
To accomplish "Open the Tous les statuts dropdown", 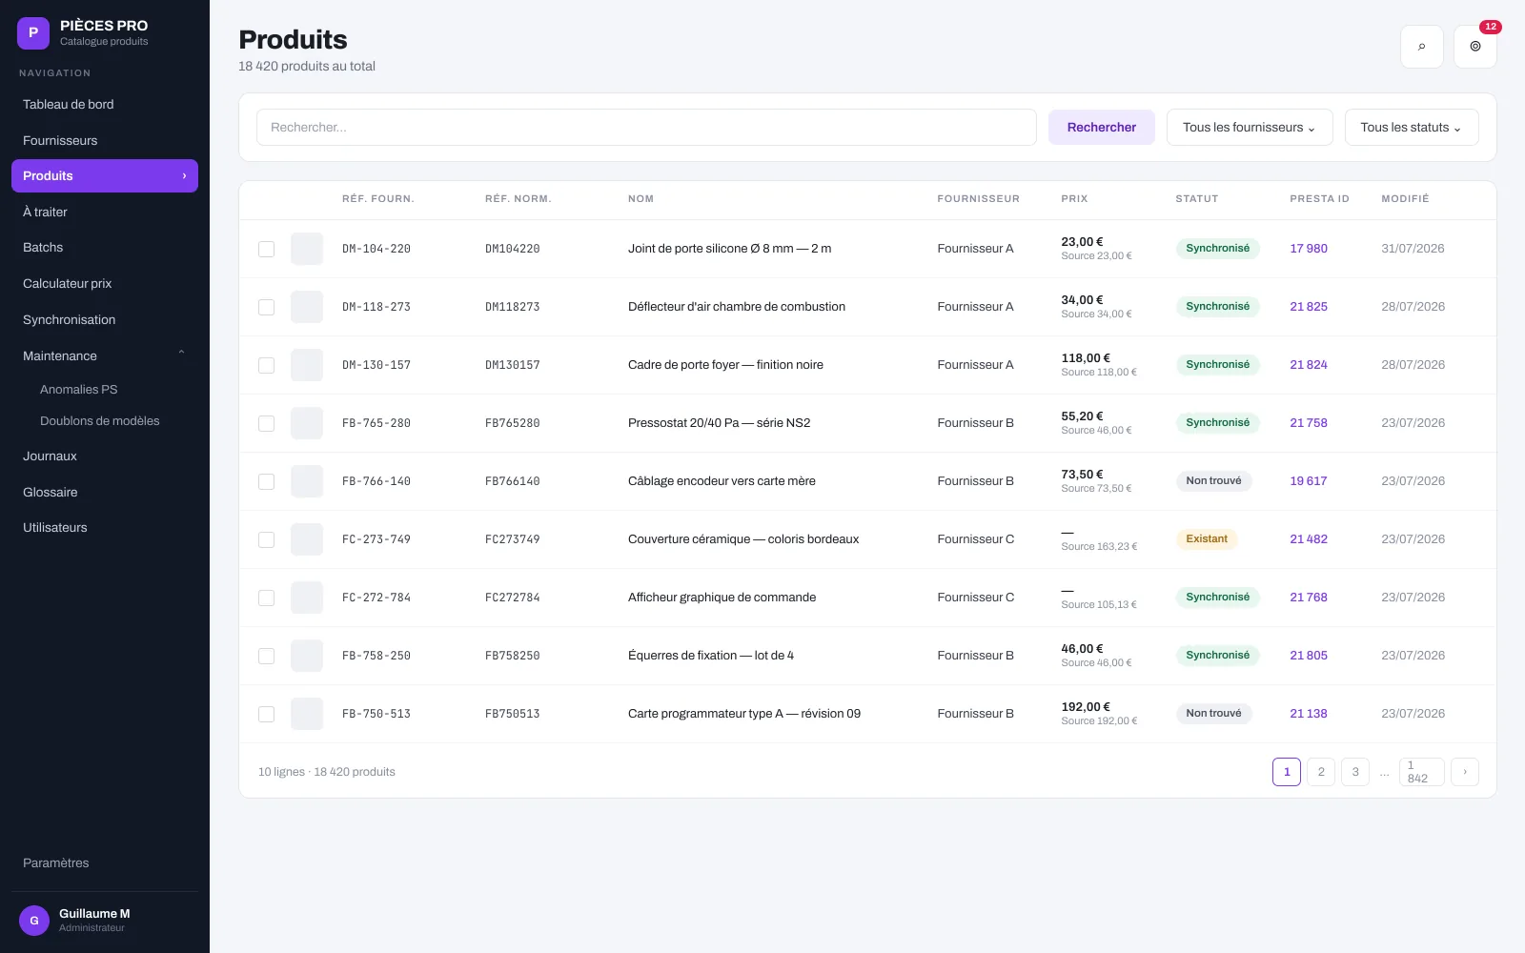I will point(1412,128).
